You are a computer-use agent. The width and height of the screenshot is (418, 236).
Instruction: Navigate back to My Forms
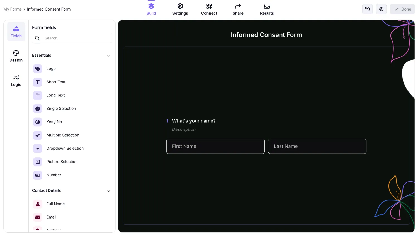(x=13, y=9)
